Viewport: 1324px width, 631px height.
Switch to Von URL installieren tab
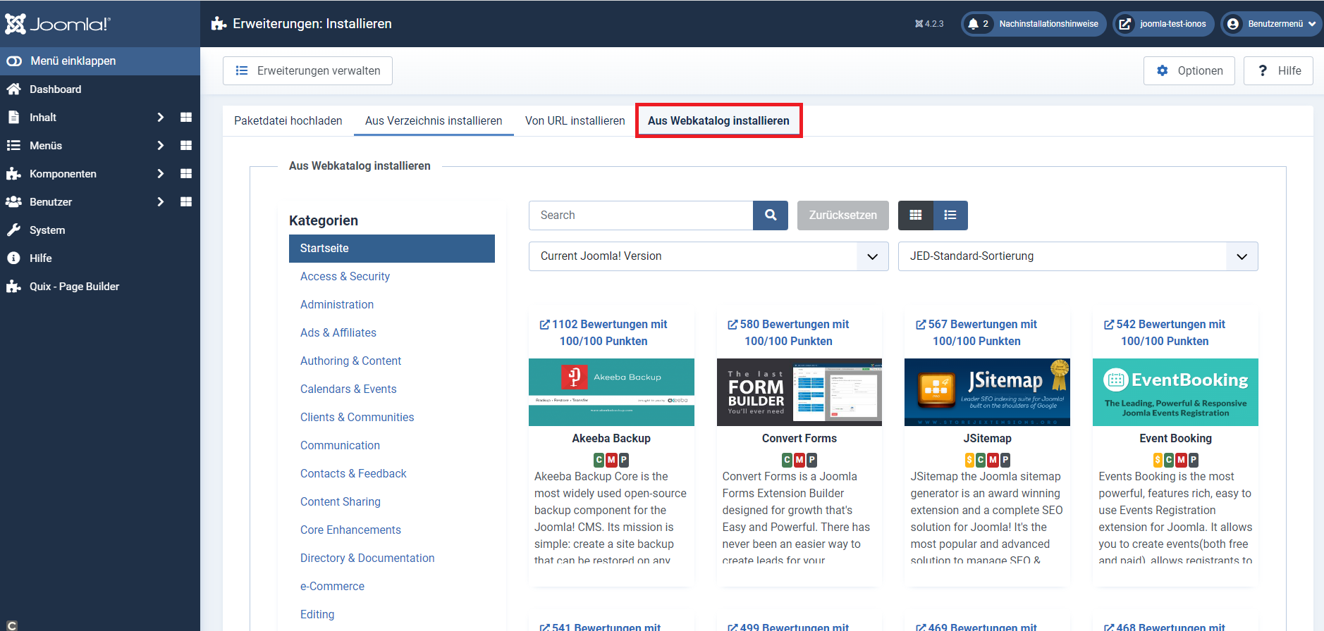575,121
